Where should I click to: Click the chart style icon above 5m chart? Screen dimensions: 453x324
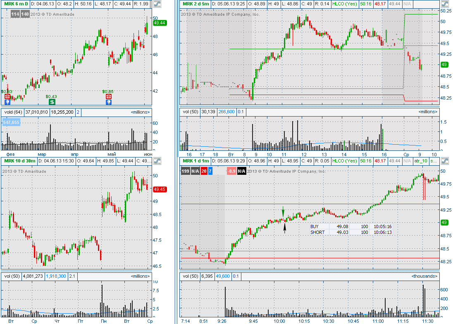444,5
